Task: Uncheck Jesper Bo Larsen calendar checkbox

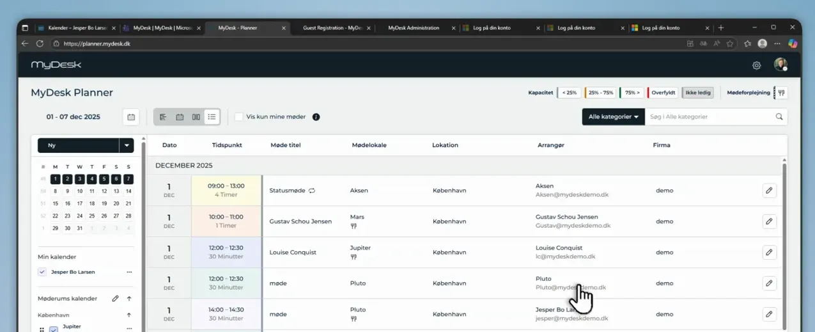Action: (42, 272)
